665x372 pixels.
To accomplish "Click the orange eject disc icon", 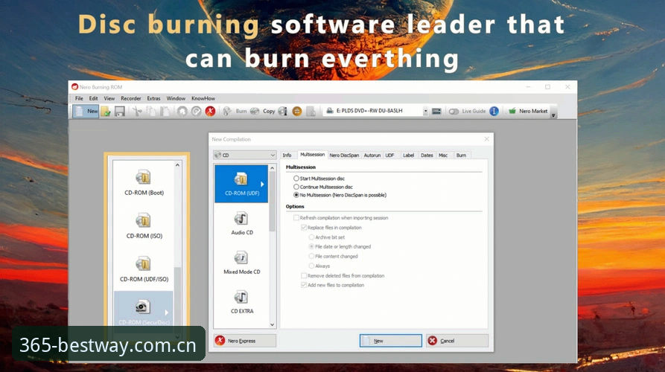I will coord(297,112).
